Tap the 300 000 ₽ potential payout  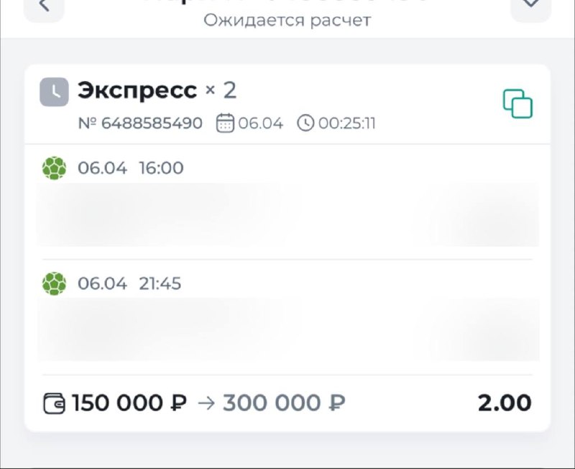(x=284, y=403)
